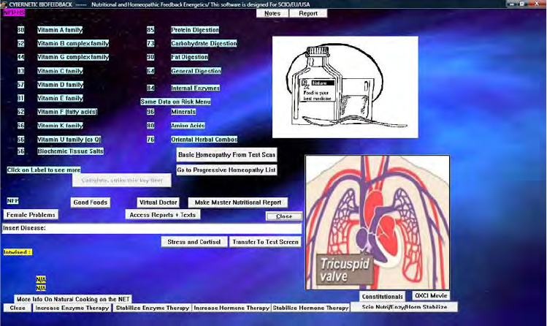Play the QXCI Movie
The height and width of the screenshot is (326, 547).
click(431, 296)
